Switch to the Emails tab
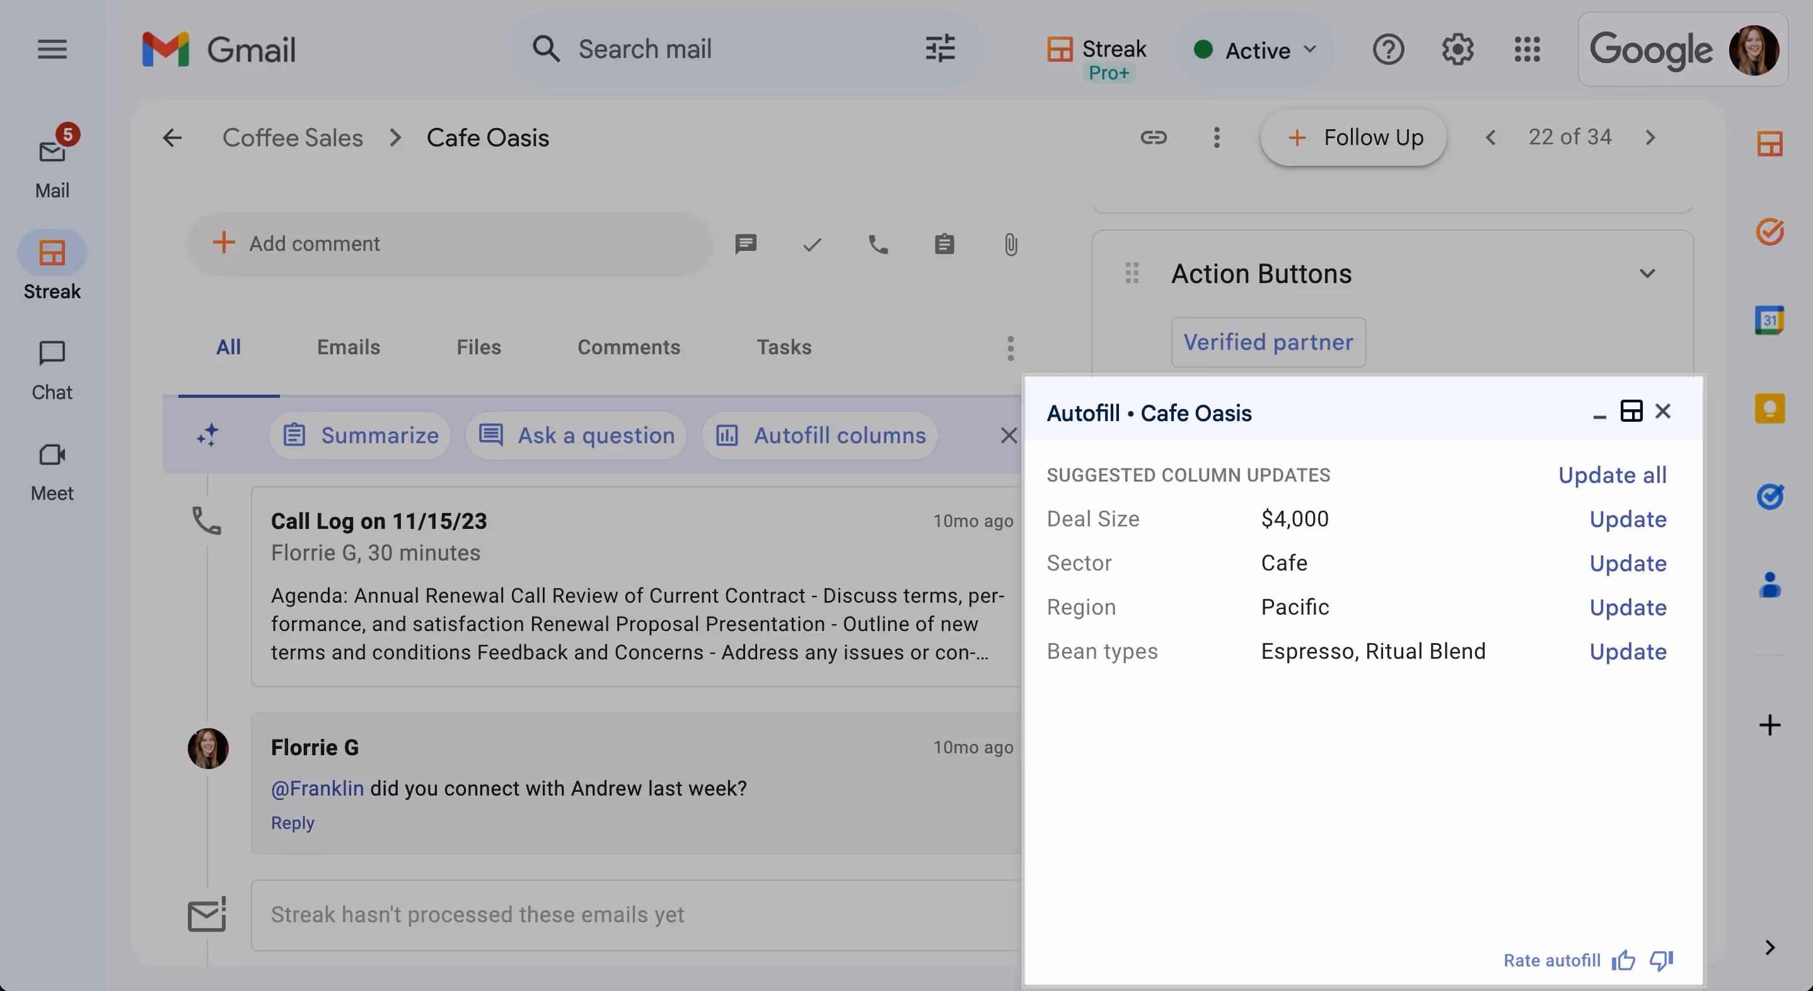The image size is (1813, 991). [348, 347]
